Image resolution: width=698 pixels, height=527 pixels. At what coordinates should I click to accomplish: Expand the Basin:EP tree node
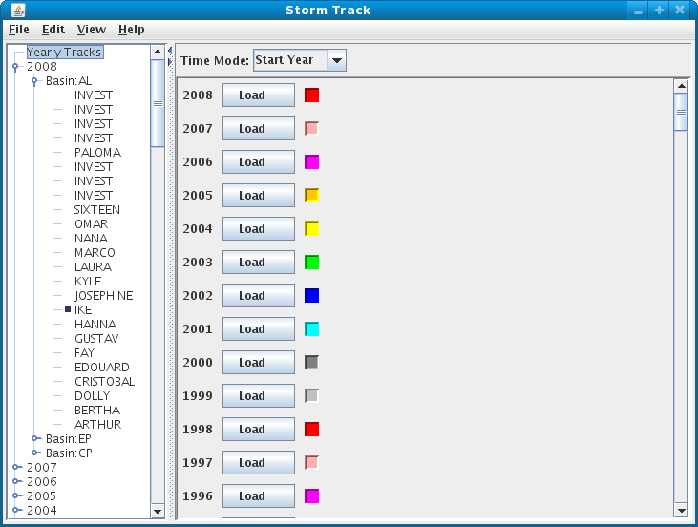point(34,439)
